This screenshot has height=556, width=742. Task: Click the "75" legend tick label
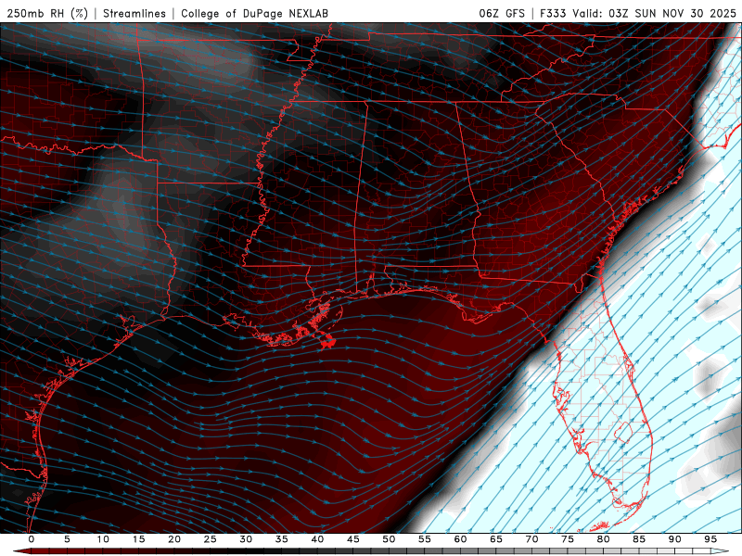pyautogui.click(x=568, y=539)
